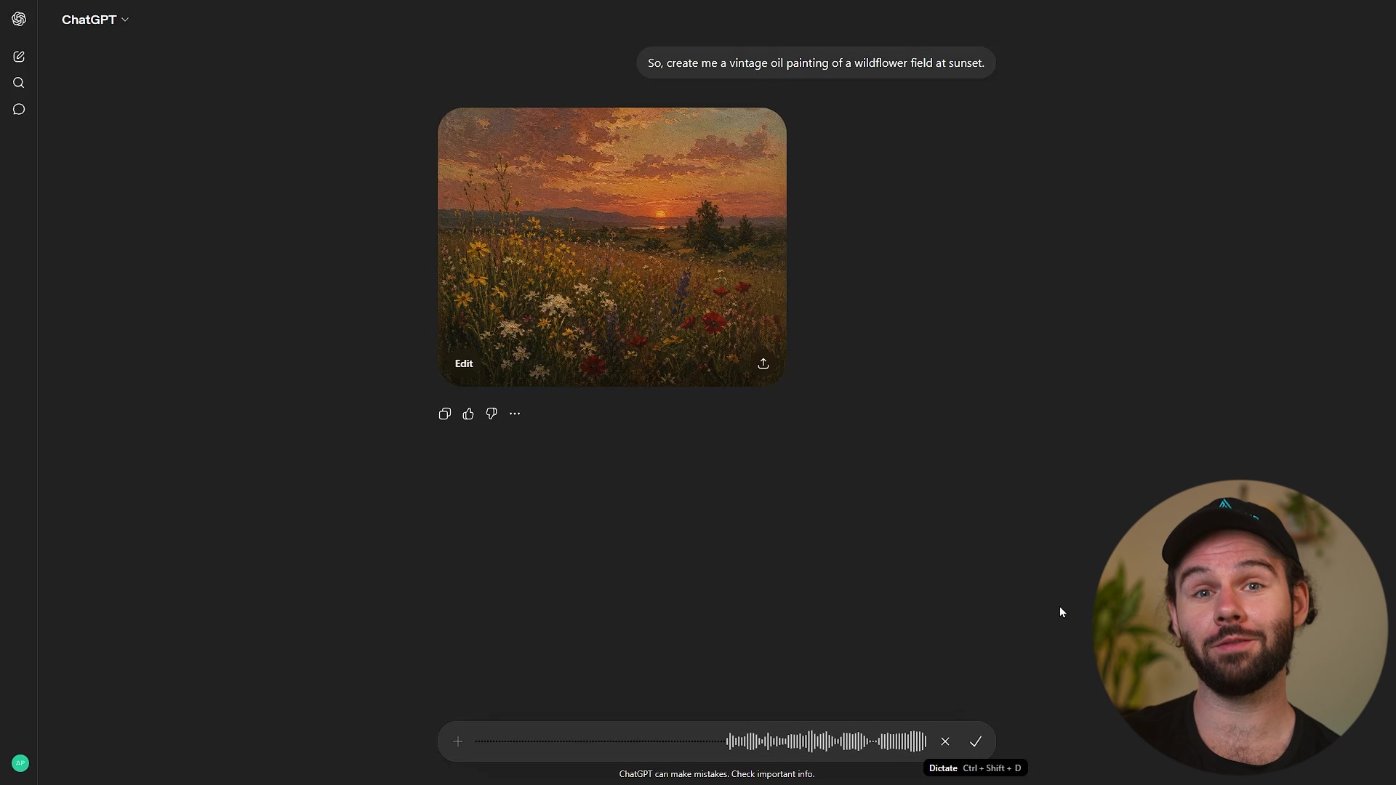
Task: Share the generated image via upload icon
Action: (x=763, y=363)
